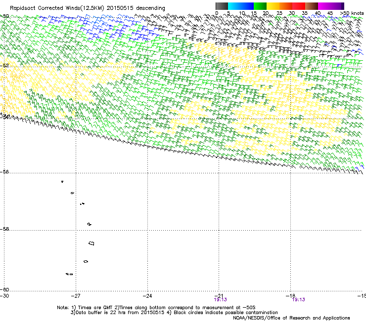Image resolution: width=366 pixels, height=321 pixels.
Task: Click the '-56' latitude axis label
Action: point(4,172)
